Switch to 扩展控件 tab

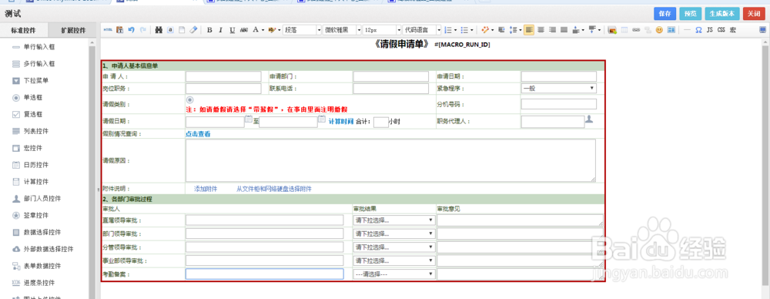tap(73, 30)
